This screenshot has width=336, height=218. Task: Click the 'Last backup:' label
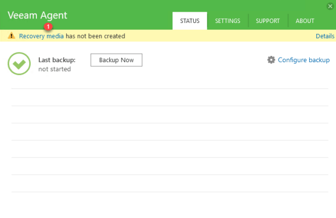tap(57, 60)
